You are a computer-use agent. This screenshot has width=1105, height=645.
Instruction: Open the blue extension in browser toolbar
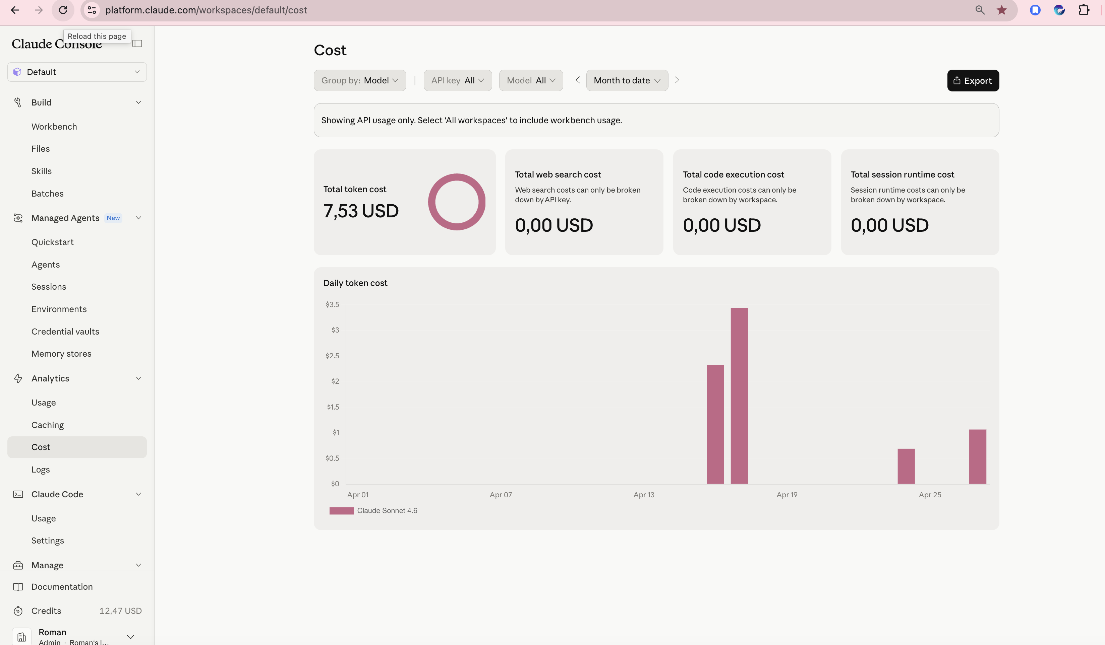[1035, 10]
